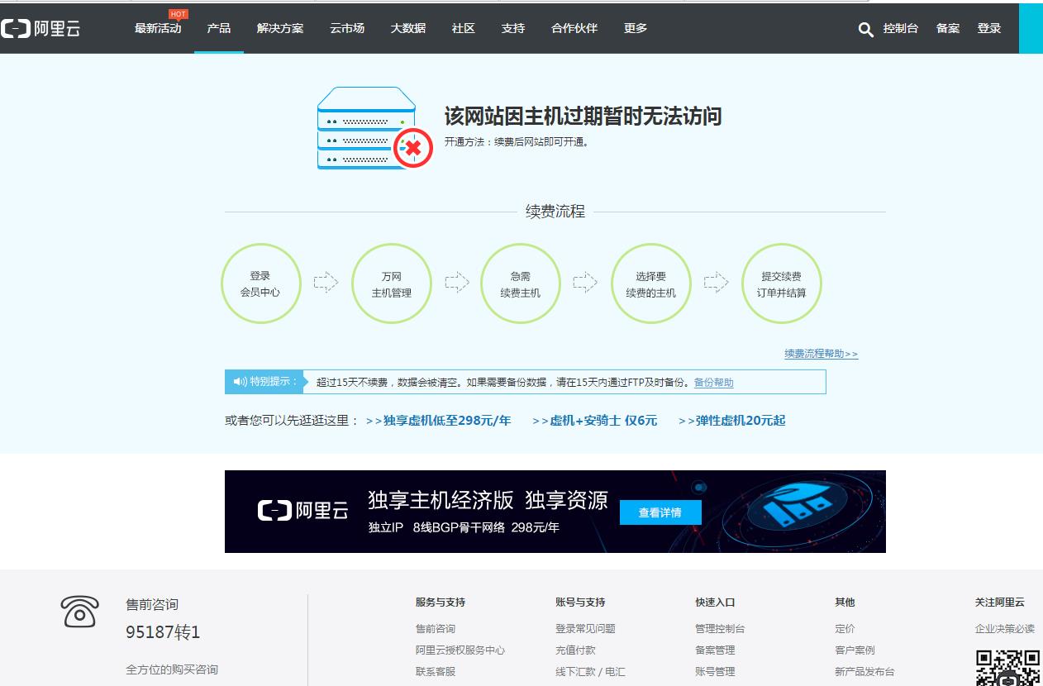Click the 万网主机管理 step circle

(391, 283)
